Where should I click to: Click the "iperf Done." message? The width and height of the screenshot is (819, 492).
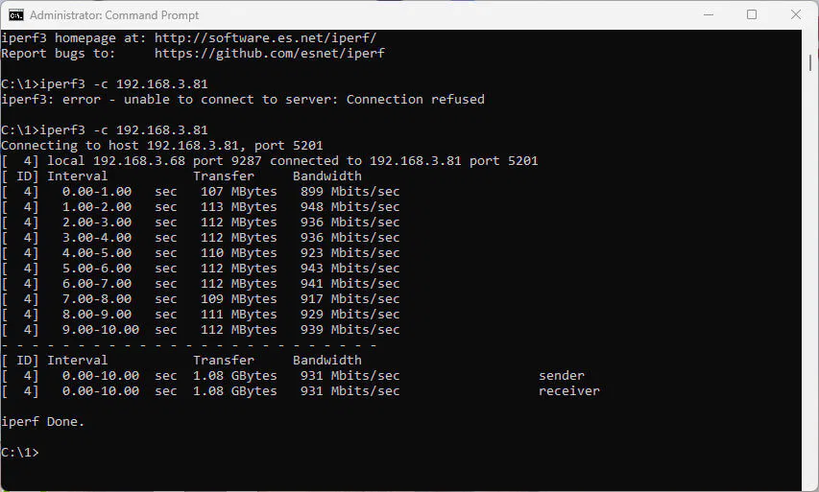(42, 422)
